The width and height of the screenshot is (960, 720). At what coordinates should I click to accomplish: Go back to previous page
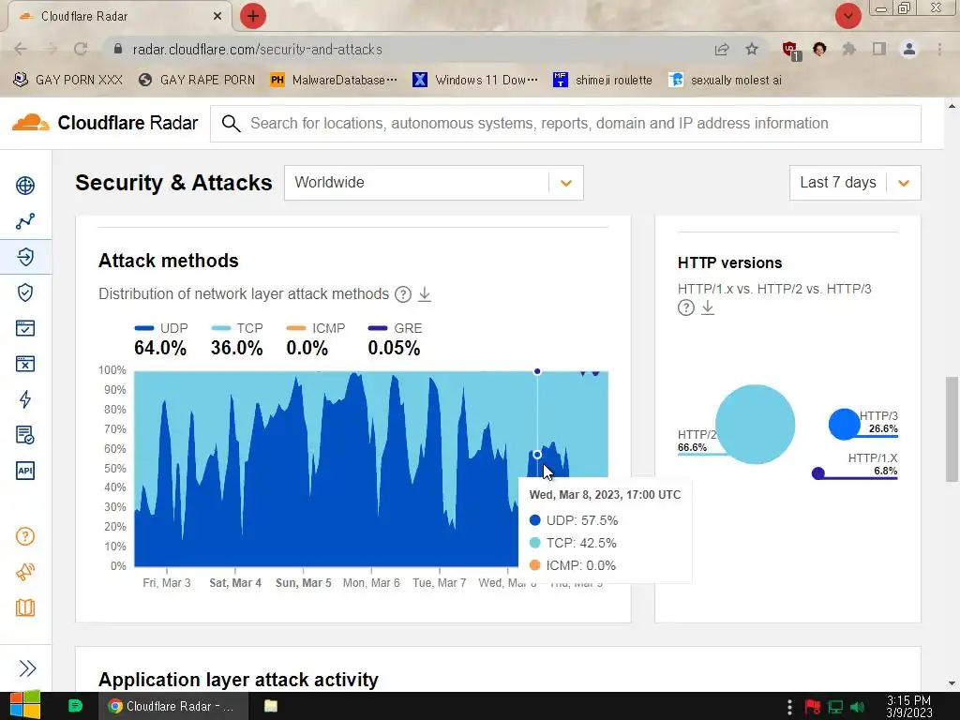(21, 49)
